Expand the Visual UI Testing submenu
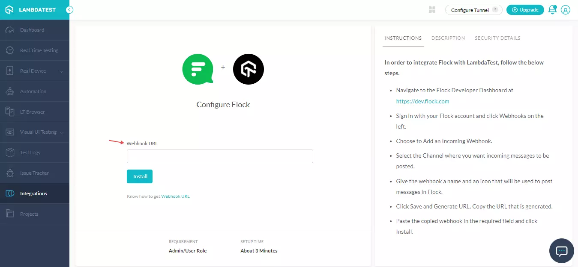Viewport: 578px width, 267px height. [x=61, y=132]
